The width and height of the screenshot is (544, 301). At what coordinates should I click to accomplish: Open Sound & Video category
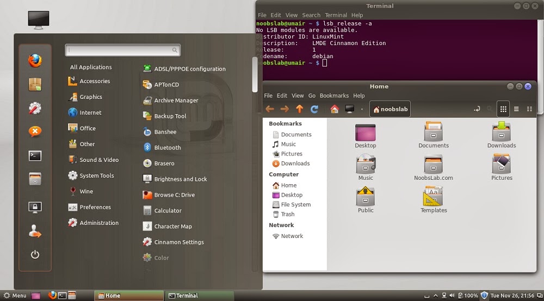pyautogui.click(x=94, y=160)
